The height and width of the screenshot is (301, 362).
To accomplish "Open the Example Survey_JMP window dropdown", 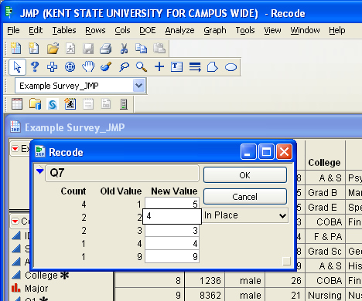I will point(138,86).
